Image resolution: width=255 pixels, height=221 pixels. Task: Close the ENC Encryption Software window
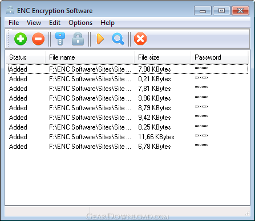240,11
